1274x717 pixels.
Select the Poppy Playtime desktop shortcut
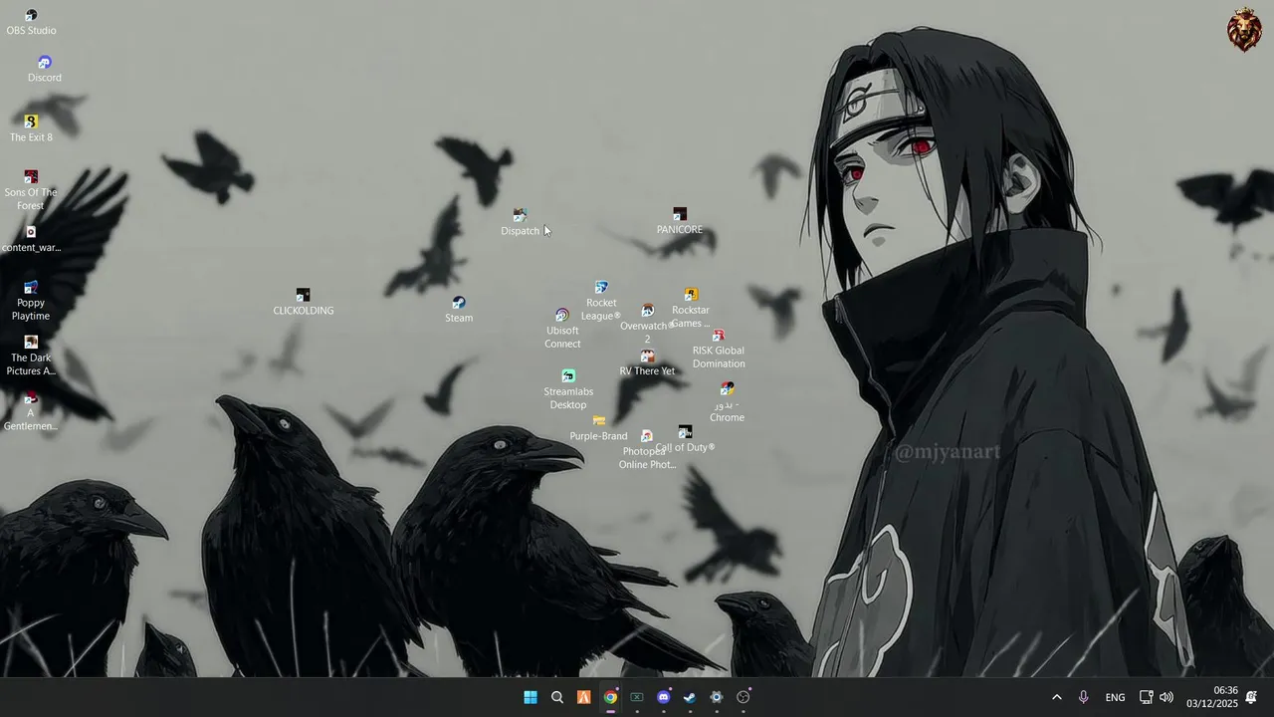pyautogui.click(x=31, y=301)
